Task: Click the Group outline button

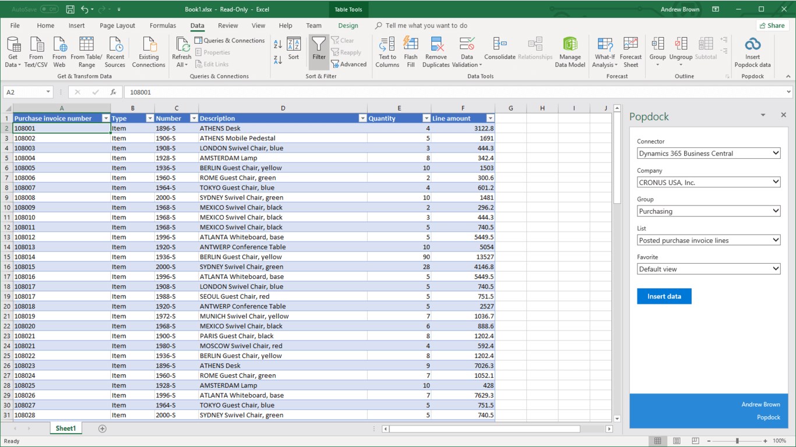Action: click(657, 51)
